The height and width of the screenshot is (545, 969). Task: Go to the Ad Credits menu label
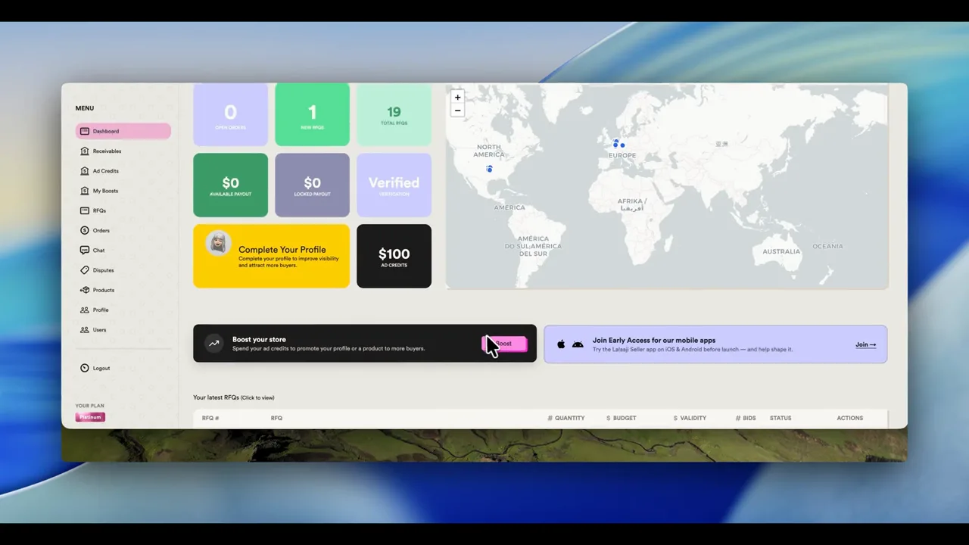click(106, 171)
